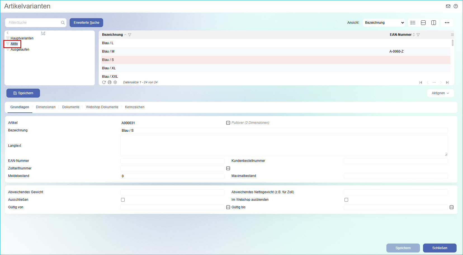Click Erweiterte Suche button
The width and height of the screenshot is (463, 255).
click(x=86, y=23)
